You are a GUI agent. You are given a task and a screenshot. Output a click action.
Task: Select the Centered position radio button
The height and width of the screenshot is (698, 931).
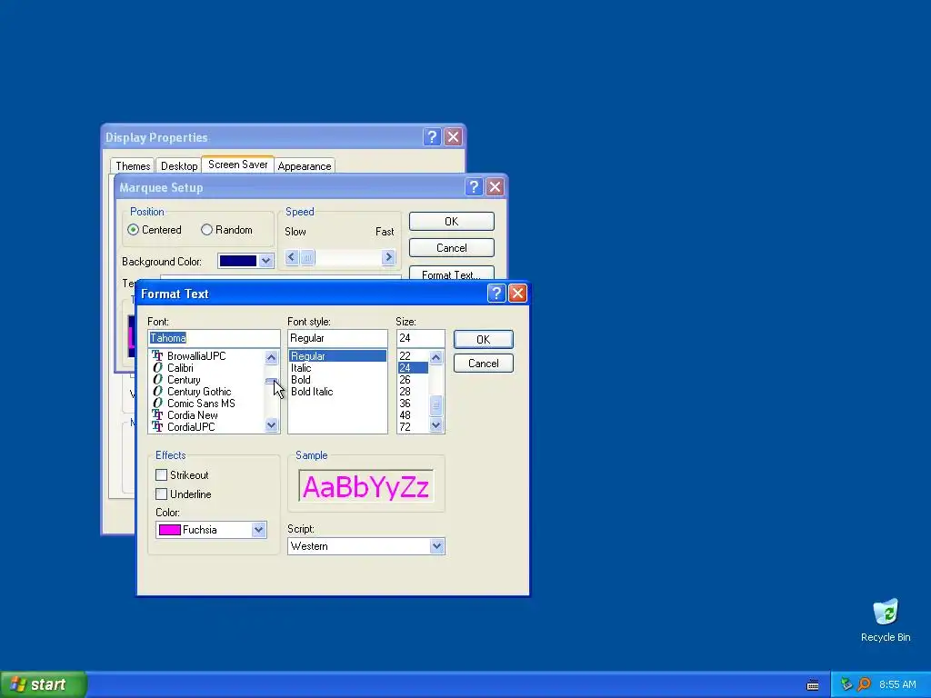click(133, 230)
